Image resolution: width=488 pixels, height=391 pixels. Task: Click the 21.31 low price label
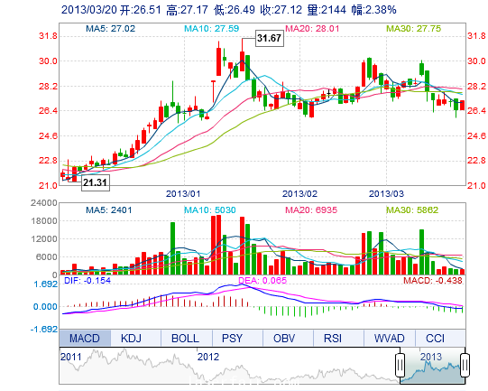coord(96,182)
